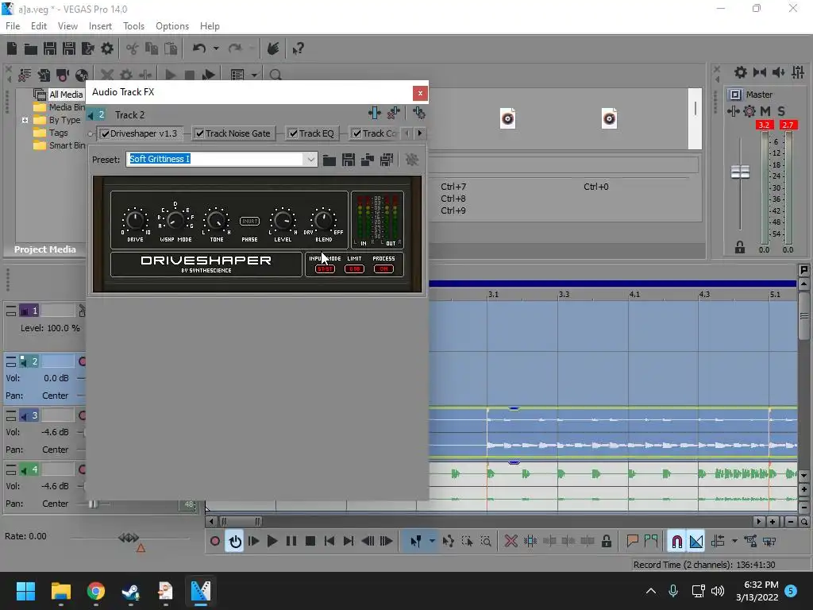Viewport: 813px width, 610px height.
Task: Toggle the PROCESS ON button on Driveshaper
Action: pyautogui.click(x=383, y=268)
